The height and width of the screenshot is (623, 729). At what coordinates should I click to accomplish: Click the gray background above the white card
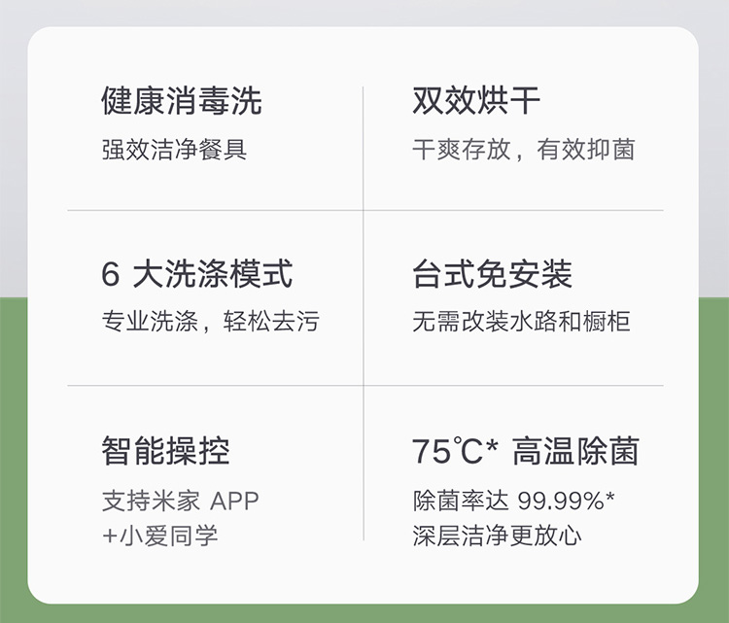[364, 13]
